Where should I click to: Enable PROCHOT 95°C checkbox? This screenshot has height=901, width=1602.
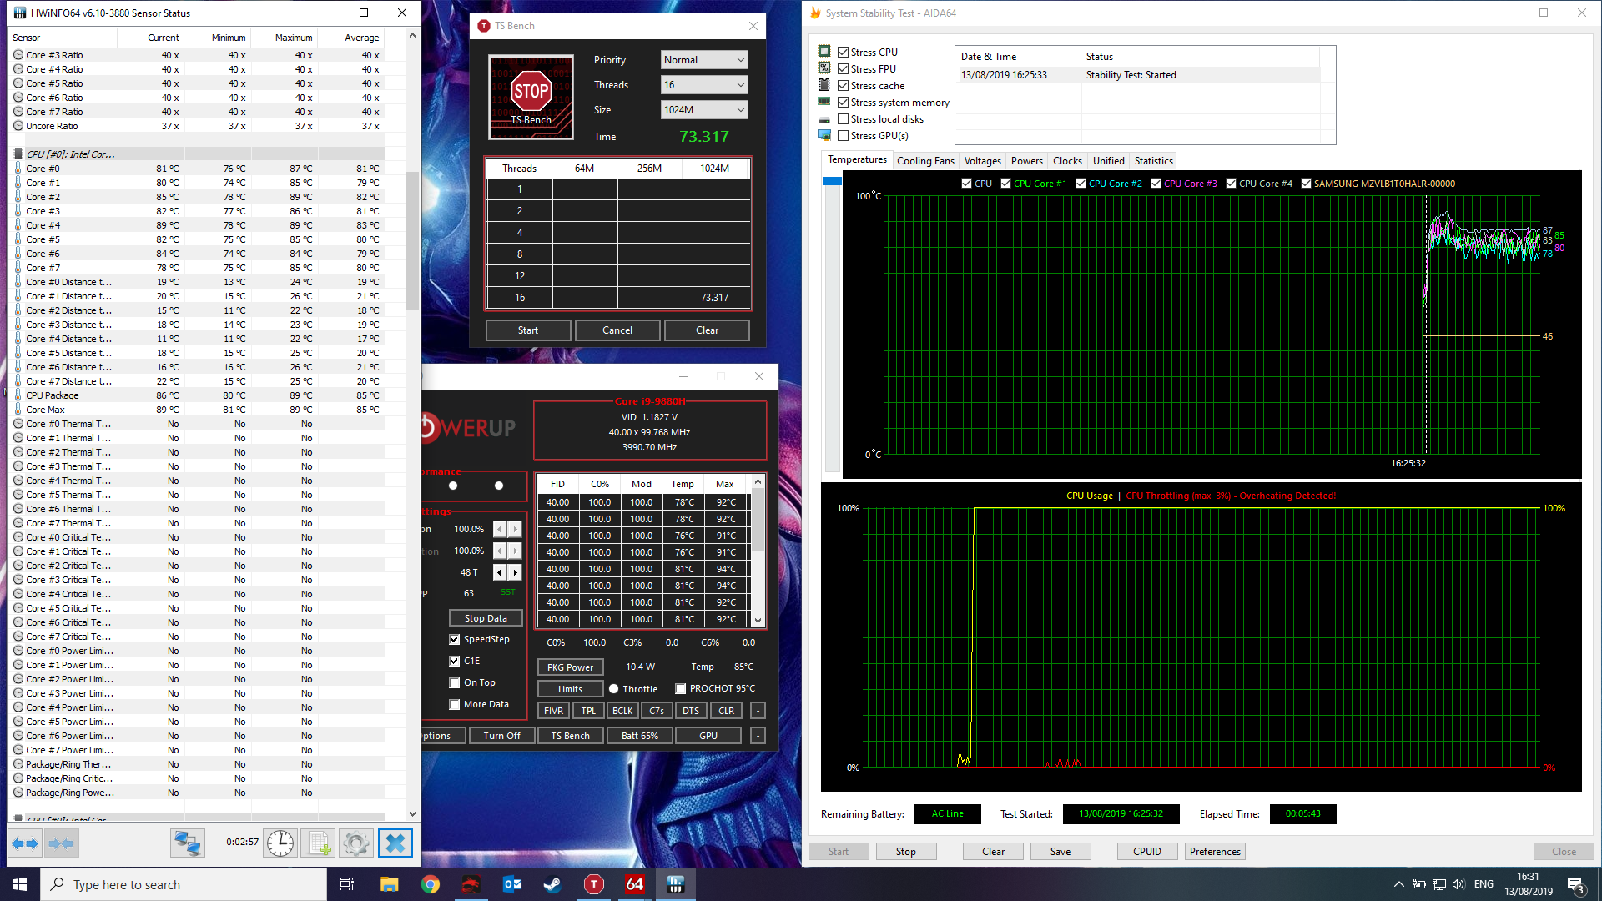pos(681,689)
